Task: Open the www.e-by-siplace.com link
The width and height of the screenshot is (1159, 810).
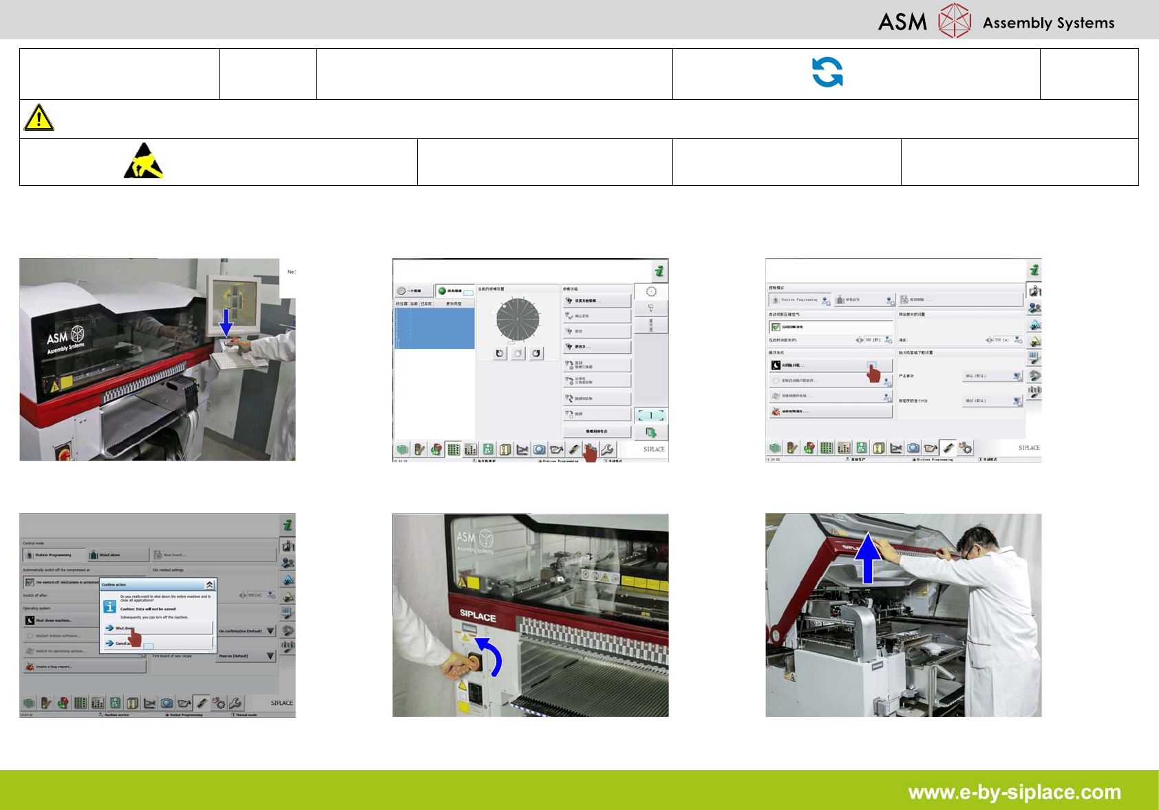Action: [1014, 792]
